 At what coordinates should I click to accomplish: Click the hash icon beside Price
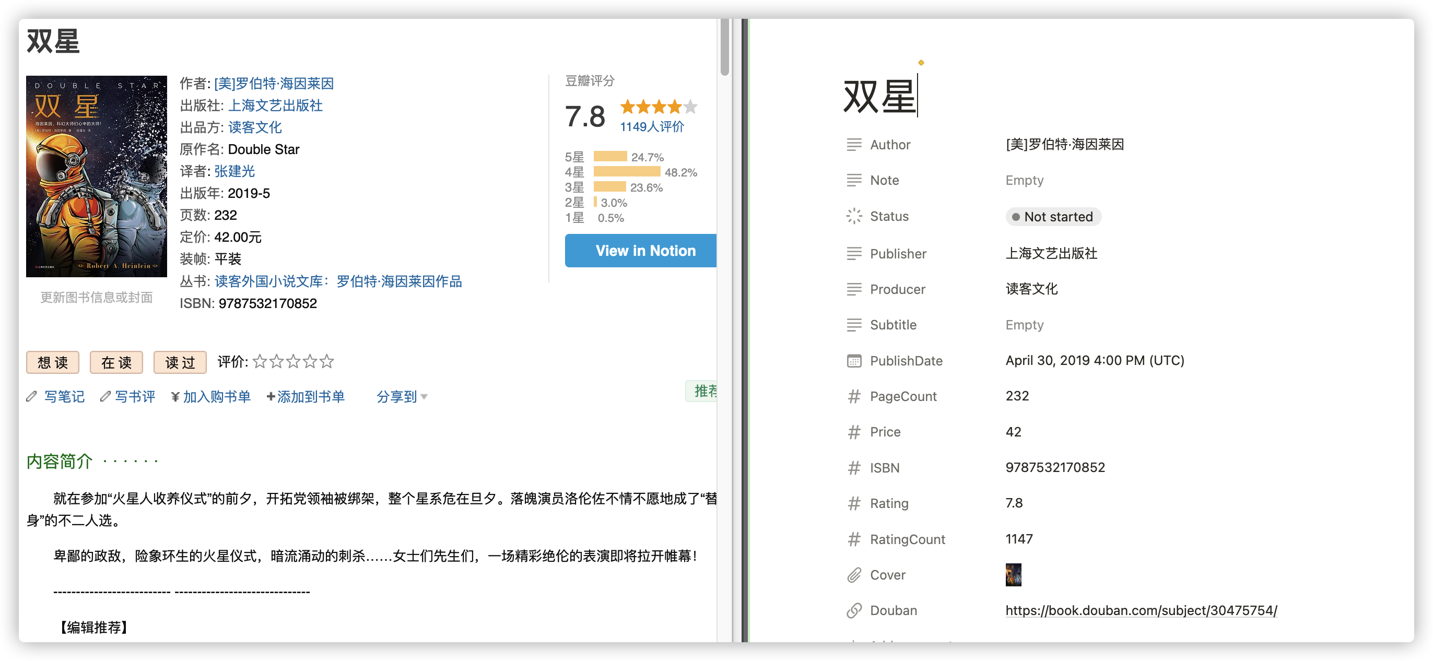click(854, 432)
